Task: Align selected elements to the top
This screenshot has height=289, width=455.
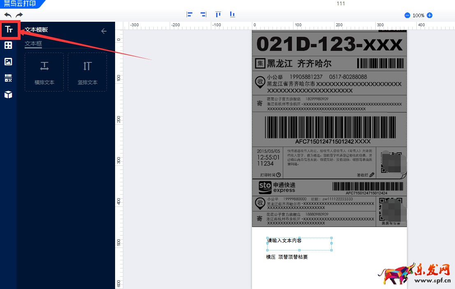Action: [x=218, y=14]
